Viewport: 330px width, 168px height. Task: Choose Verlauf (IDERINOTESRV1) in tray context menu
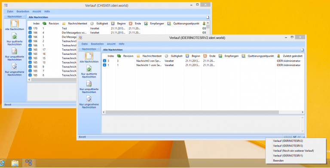(x=296, y=156)
